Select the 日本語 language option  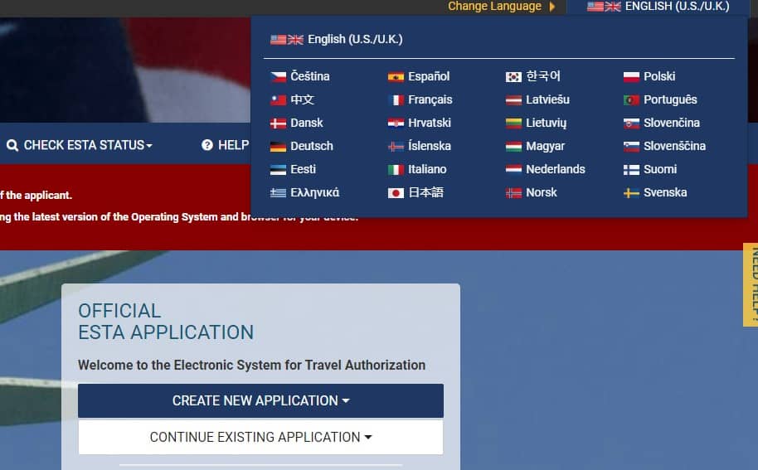pyautogui.click(x=415, y=192)
